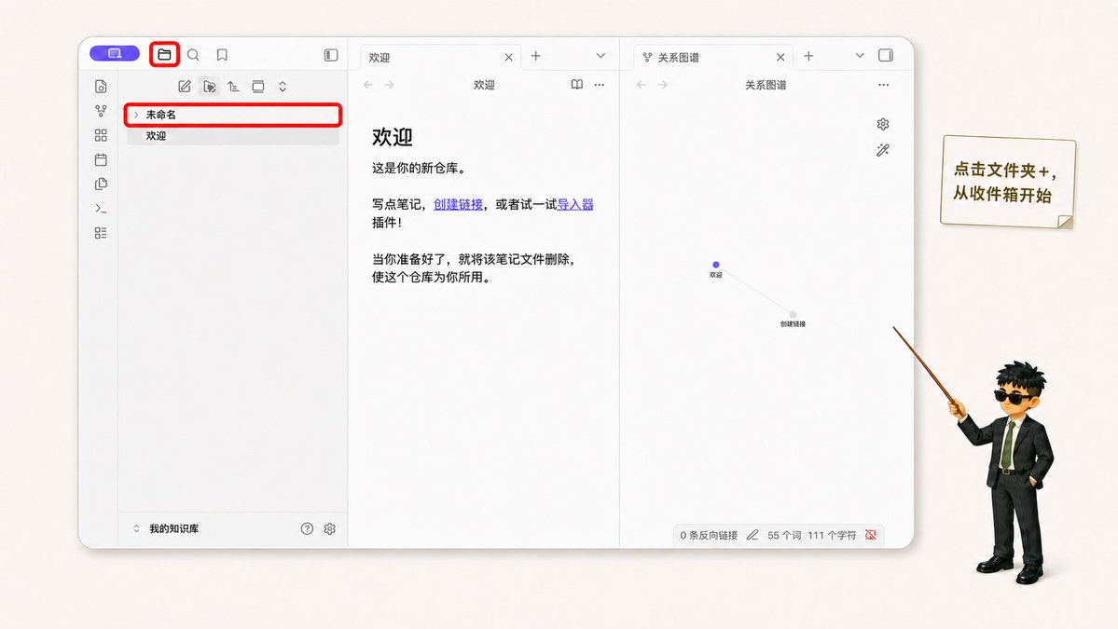Screen dimensions: 1118x629
Task: Open the 我的知识库 vault switcher
Action: tap(166, 528)
